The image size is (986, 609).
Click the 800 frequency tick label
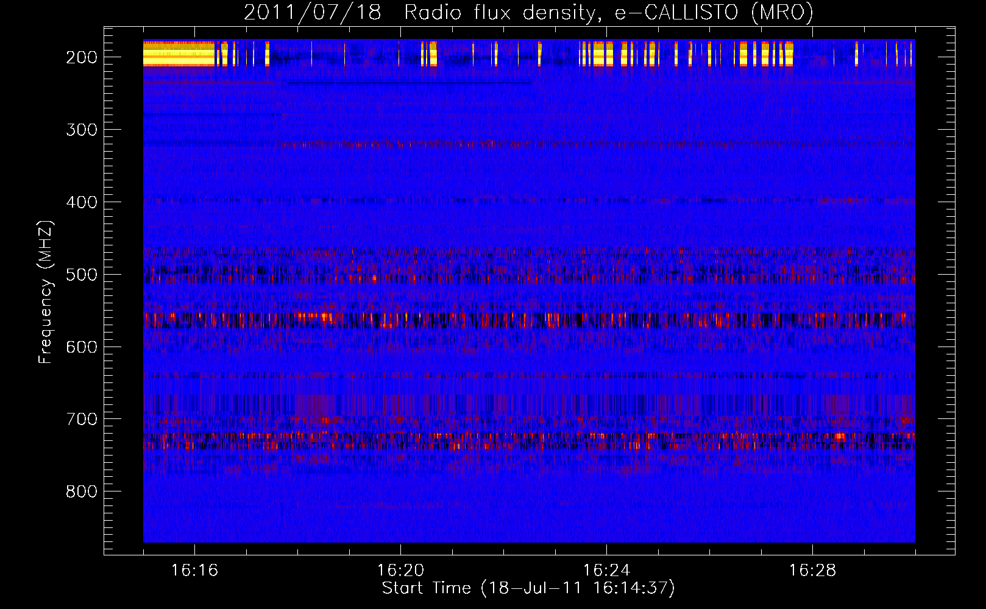pos(82,491)
